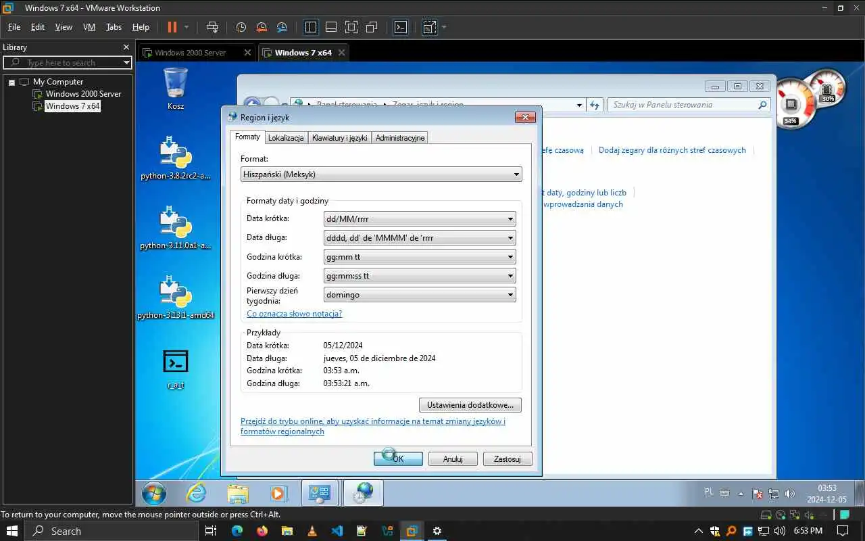The image size is (865, 541).
Task: Open the Format dropdown showing Hiszpański (Meksyk)
Action: coord(381,174)
